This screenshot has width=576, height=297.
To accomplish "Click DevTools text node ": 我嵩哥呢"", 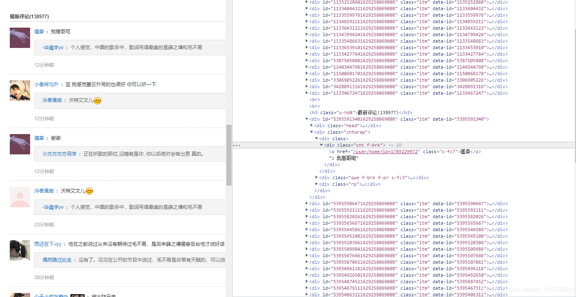I will tap(343, 158).
